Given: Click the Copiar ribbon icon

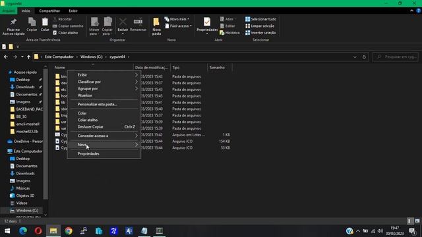Looking at the screenshot, I should pyautogui.click(x=32, y=25).
